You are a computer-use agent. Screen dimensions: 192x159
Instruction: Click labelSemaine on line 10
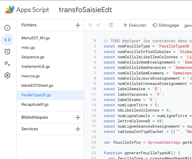coord(131,89)
